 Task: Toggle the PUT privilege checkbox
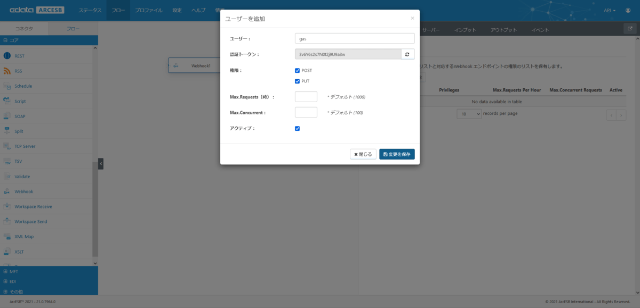coord(298,81)
